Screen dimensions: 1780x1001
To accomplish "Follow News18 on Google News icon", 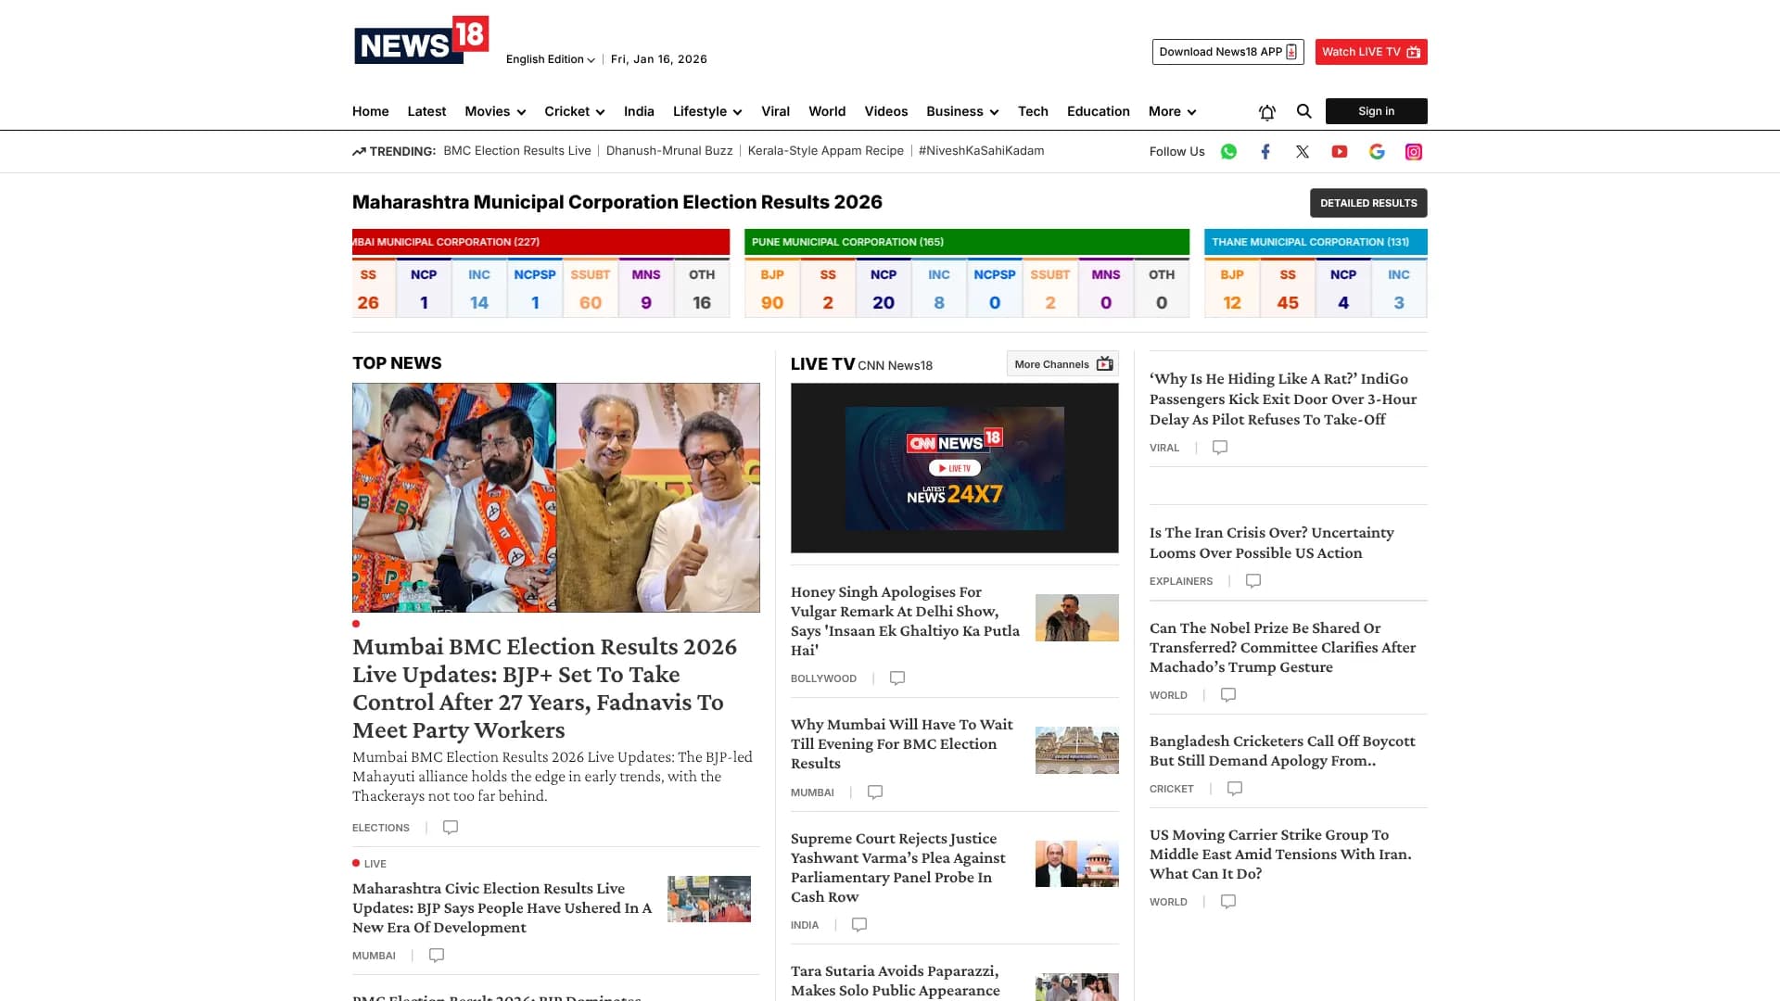I will point(1377,152).
